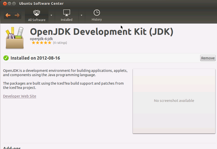Remove the OpenJDK package
Viewport: 217px width, 149px height.
point(208,58)
